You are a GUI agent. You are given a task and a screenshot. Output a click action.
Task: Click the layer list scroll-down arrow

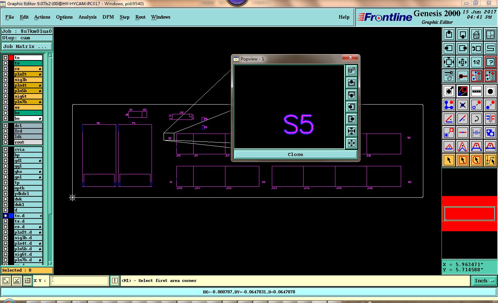tap(50, 263)
